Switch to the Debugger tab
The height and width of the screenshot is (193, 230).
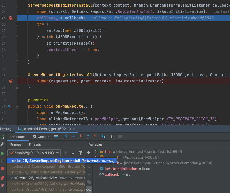click(x=18, y=137)
